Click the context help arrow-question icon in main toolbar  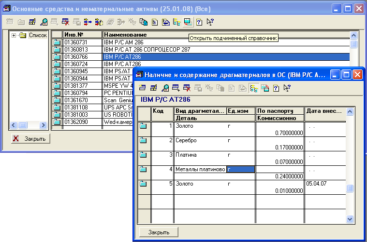pyautogui.click(x=210, y=22)
